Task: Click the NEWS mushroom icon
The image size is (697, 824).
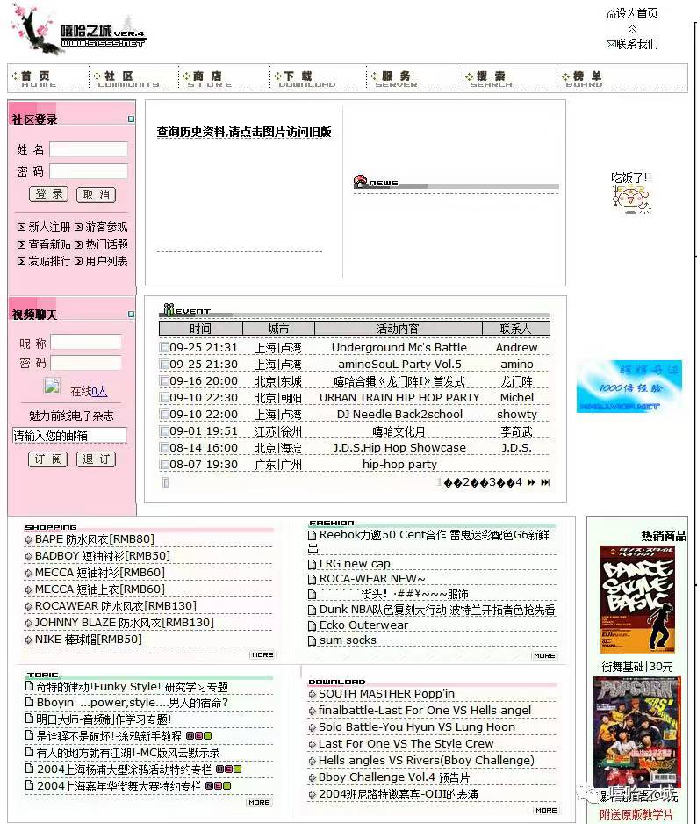Action: pos(360,181)
